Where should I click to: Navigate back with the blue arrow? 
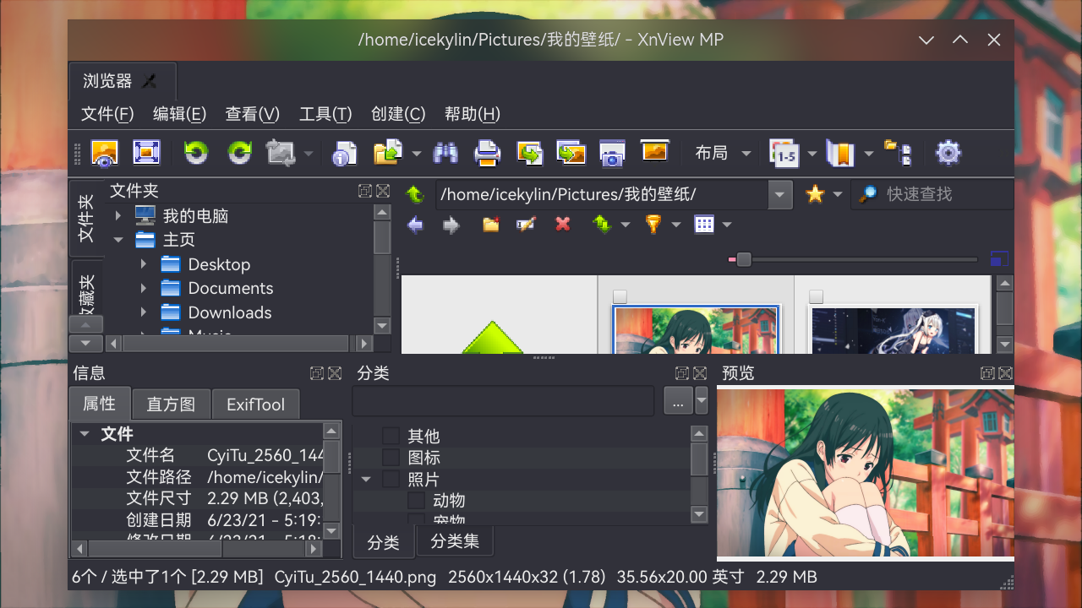pyautogui.click(x=415, y=224)
